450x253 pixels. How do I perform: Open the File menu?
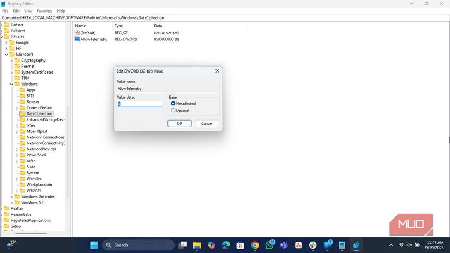(x=5, y=10)
